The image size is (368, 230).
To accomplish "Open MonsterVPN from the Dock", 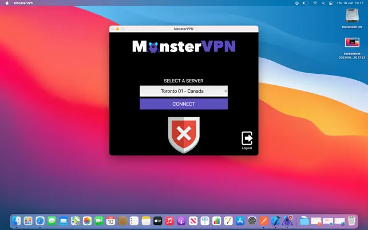I will (287, 221).
